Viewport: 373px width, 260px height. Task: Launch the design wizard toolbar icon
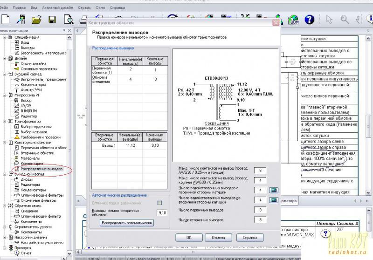tap(21, 19)
